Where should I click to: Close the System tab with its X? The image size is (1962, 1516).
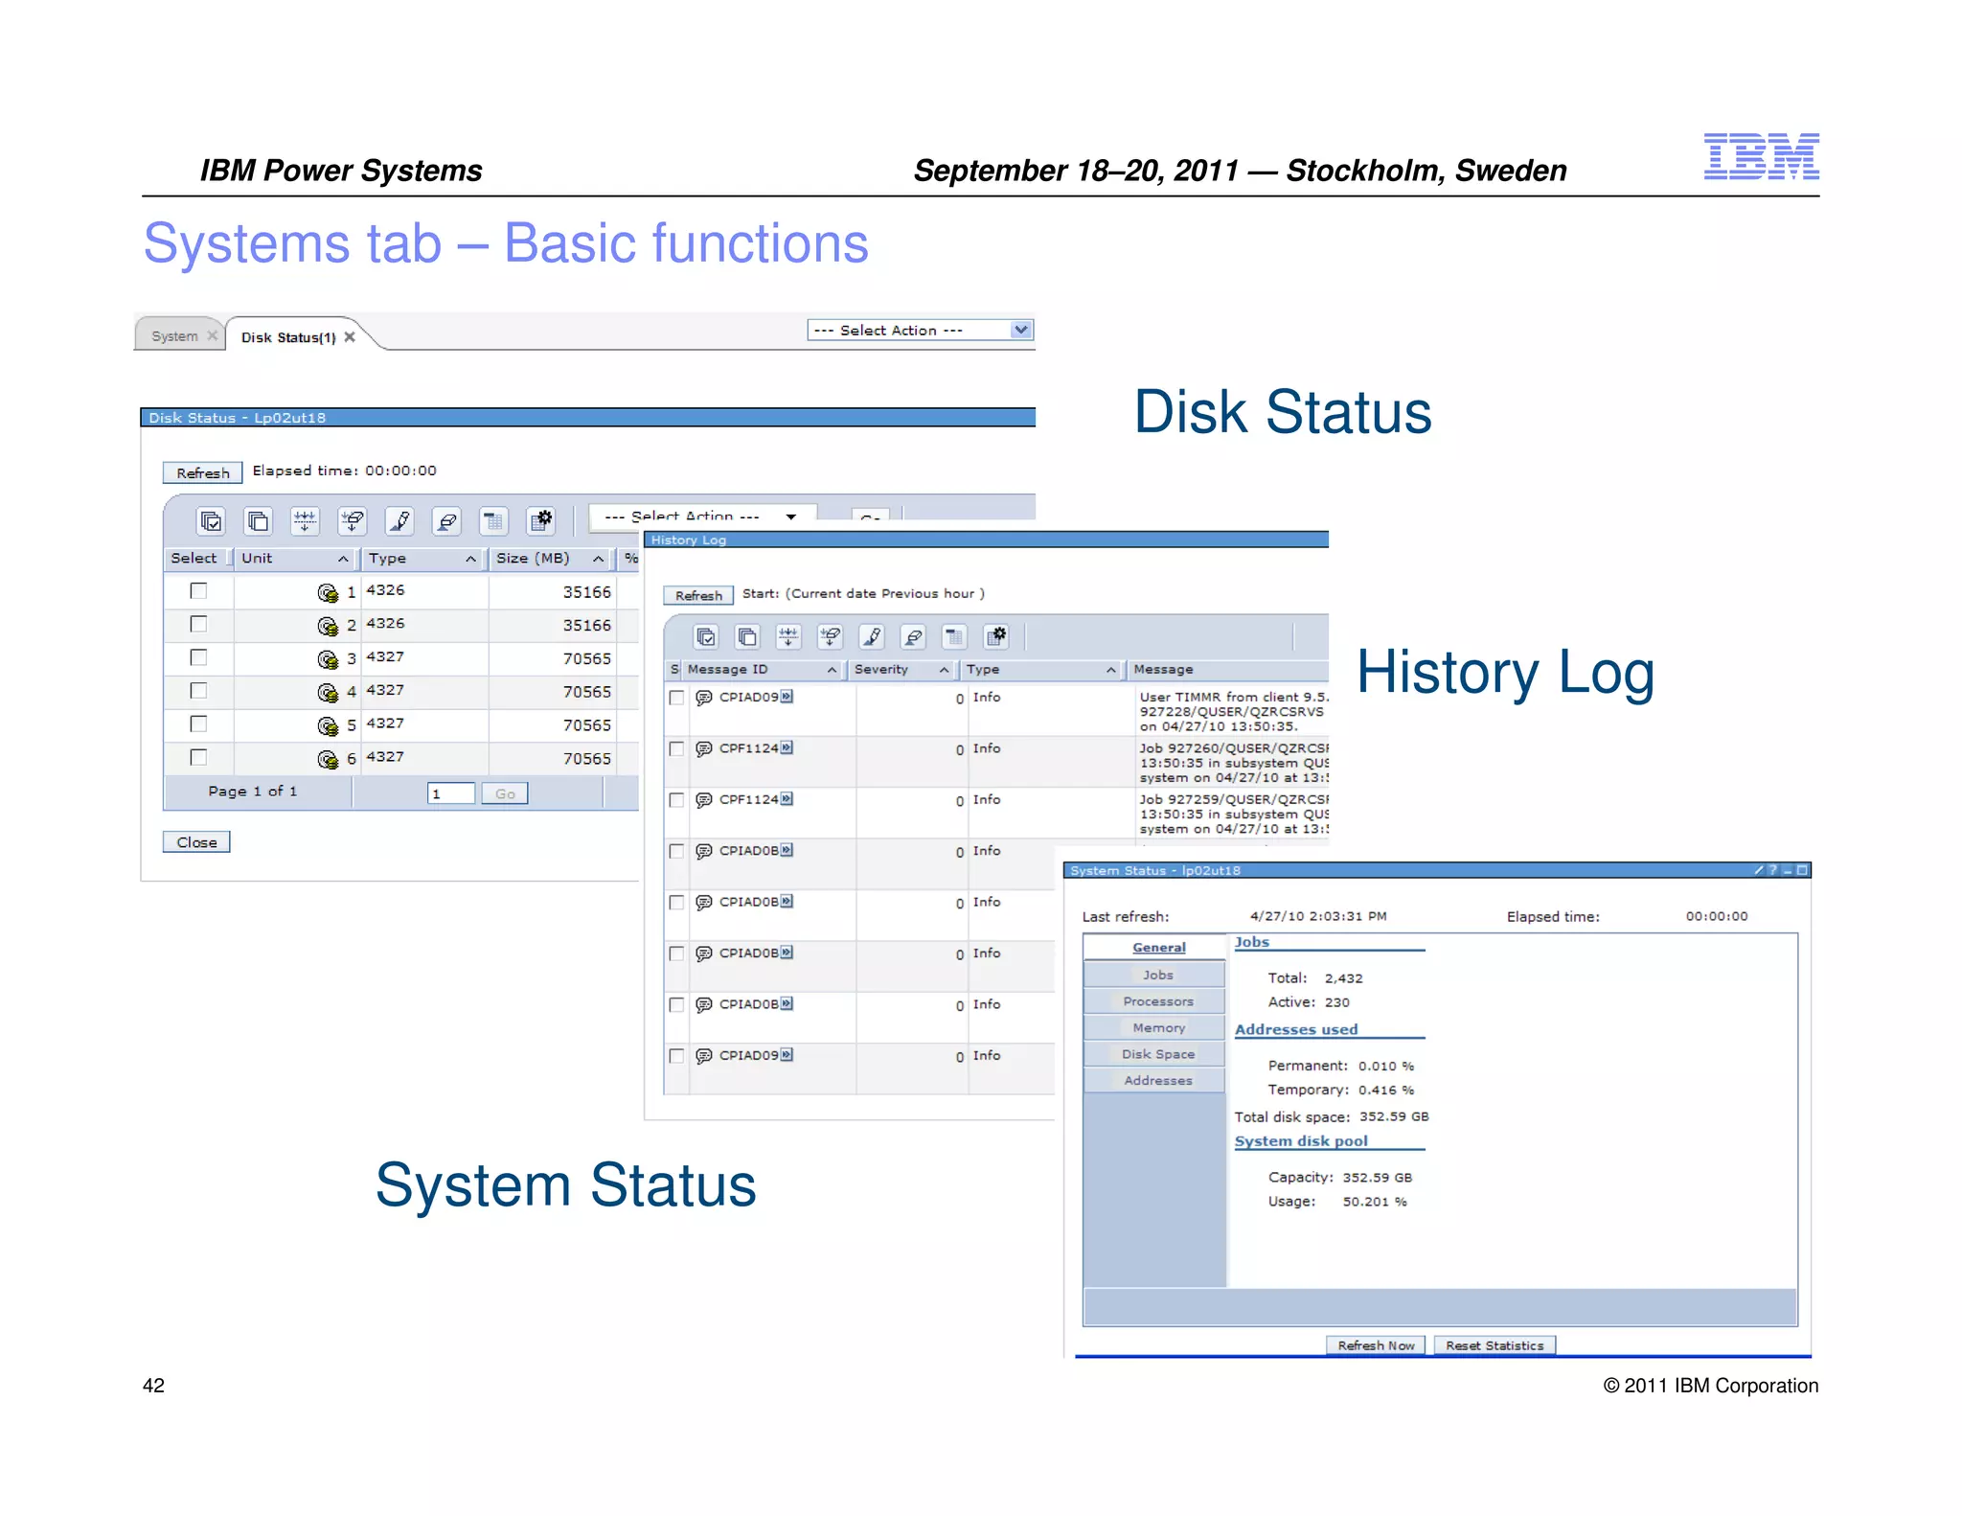tap(213, 335)
